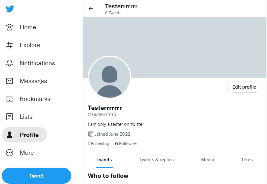Click the Profile person icon
The image size is (267, 184).
click(x=10, y=135)
